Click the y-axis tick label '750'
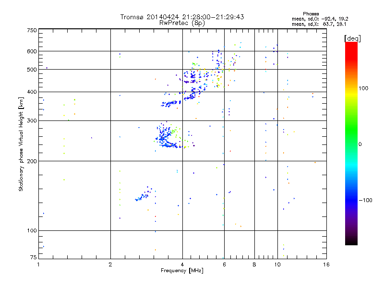Screen dimensions: 384x288 pos(32,30)
